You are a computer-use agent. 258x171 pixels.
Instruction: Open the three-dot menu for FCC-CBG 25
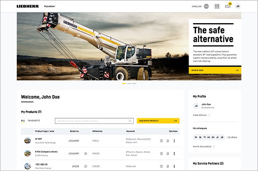[x=174, y=166]
